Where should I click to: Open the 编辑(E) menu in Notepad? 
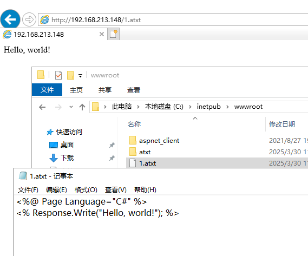click(x=56, y=190)
